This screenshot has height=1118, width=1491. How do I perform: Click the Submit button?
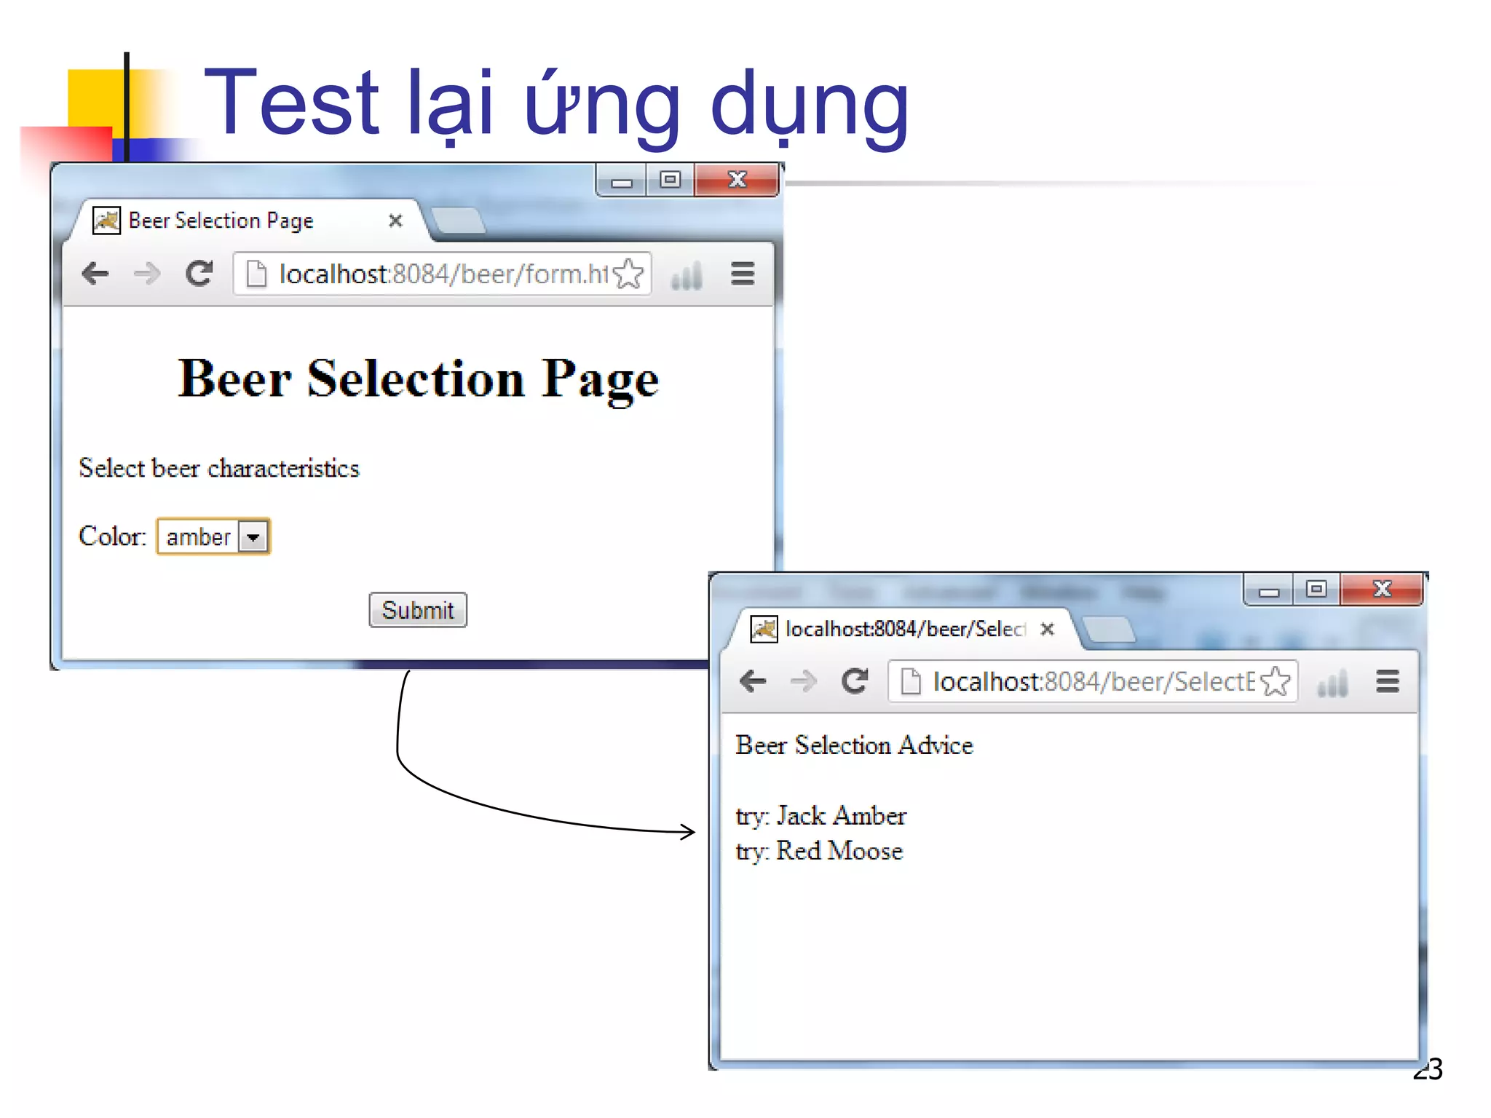pyautogui.click(x=418, y=610)
